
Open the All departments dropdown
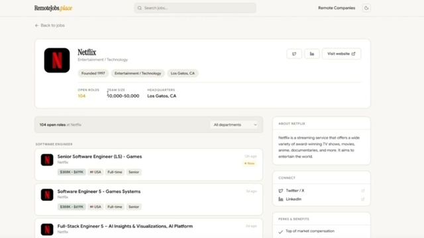[x=235, y=125]
